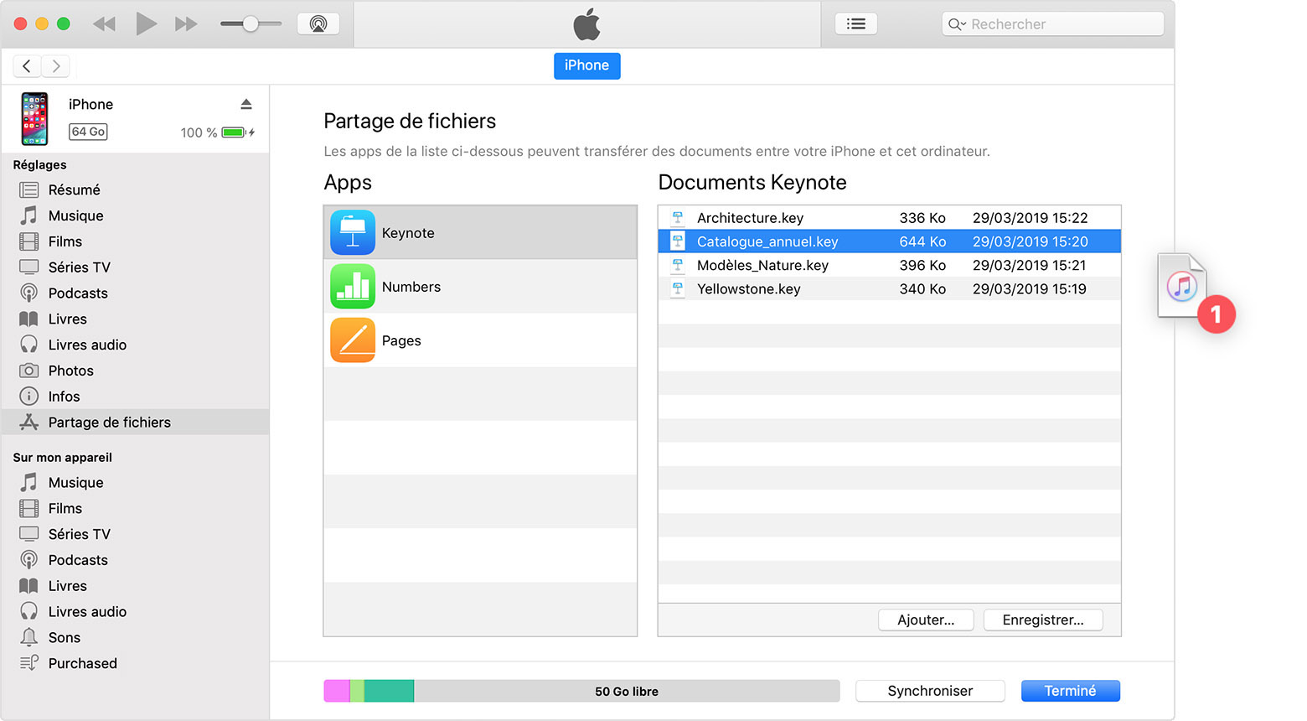Click the iPhone tab button
Screen dimensions: 1307x721
[x=586, y=65]
